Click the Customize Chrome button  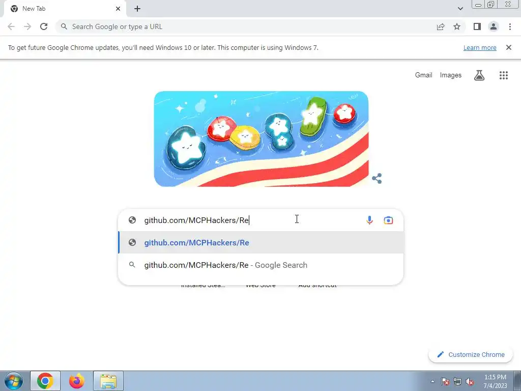[x=471, y=354]
